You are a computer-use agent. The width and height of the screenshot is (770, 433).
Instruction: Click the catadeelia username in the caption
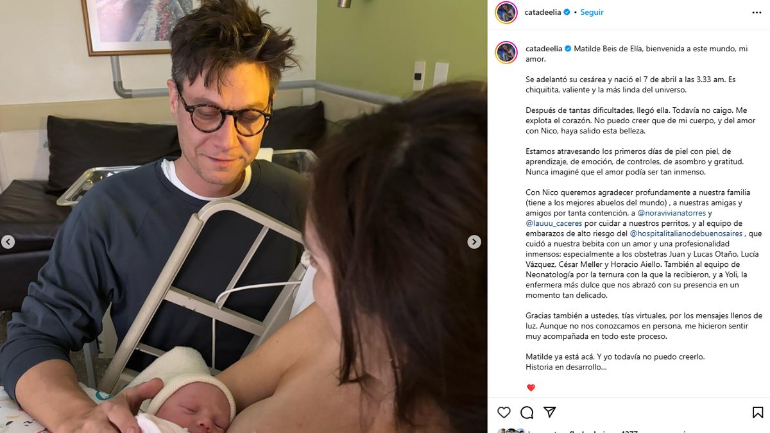(543, 49)
